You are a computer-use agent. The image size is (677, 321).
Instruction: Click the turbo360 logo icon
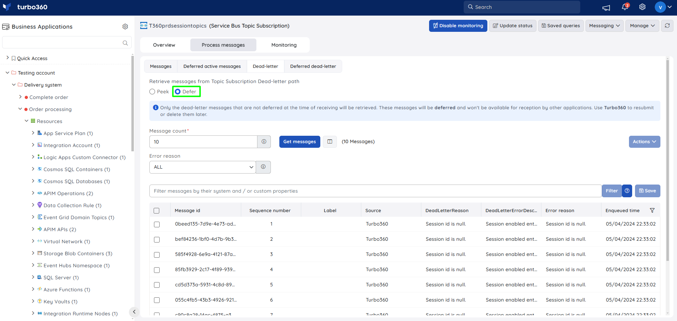7,7
